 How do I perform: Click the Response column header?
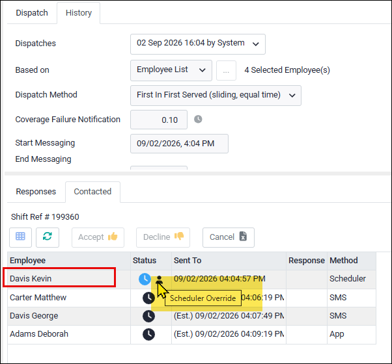pos(307,261)
